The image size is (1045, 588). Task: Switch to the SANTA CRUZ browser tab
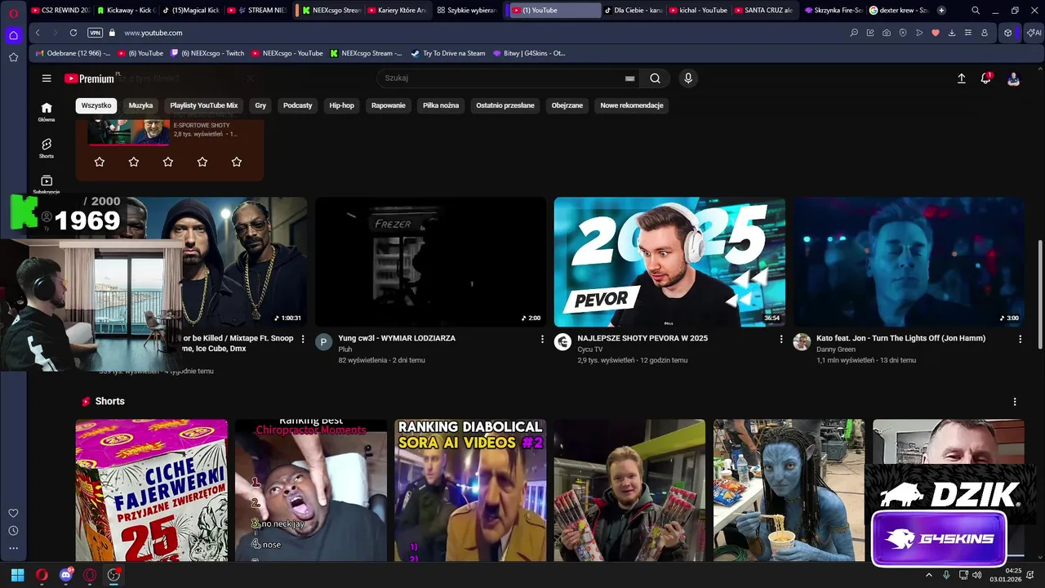tap(763, 11)
